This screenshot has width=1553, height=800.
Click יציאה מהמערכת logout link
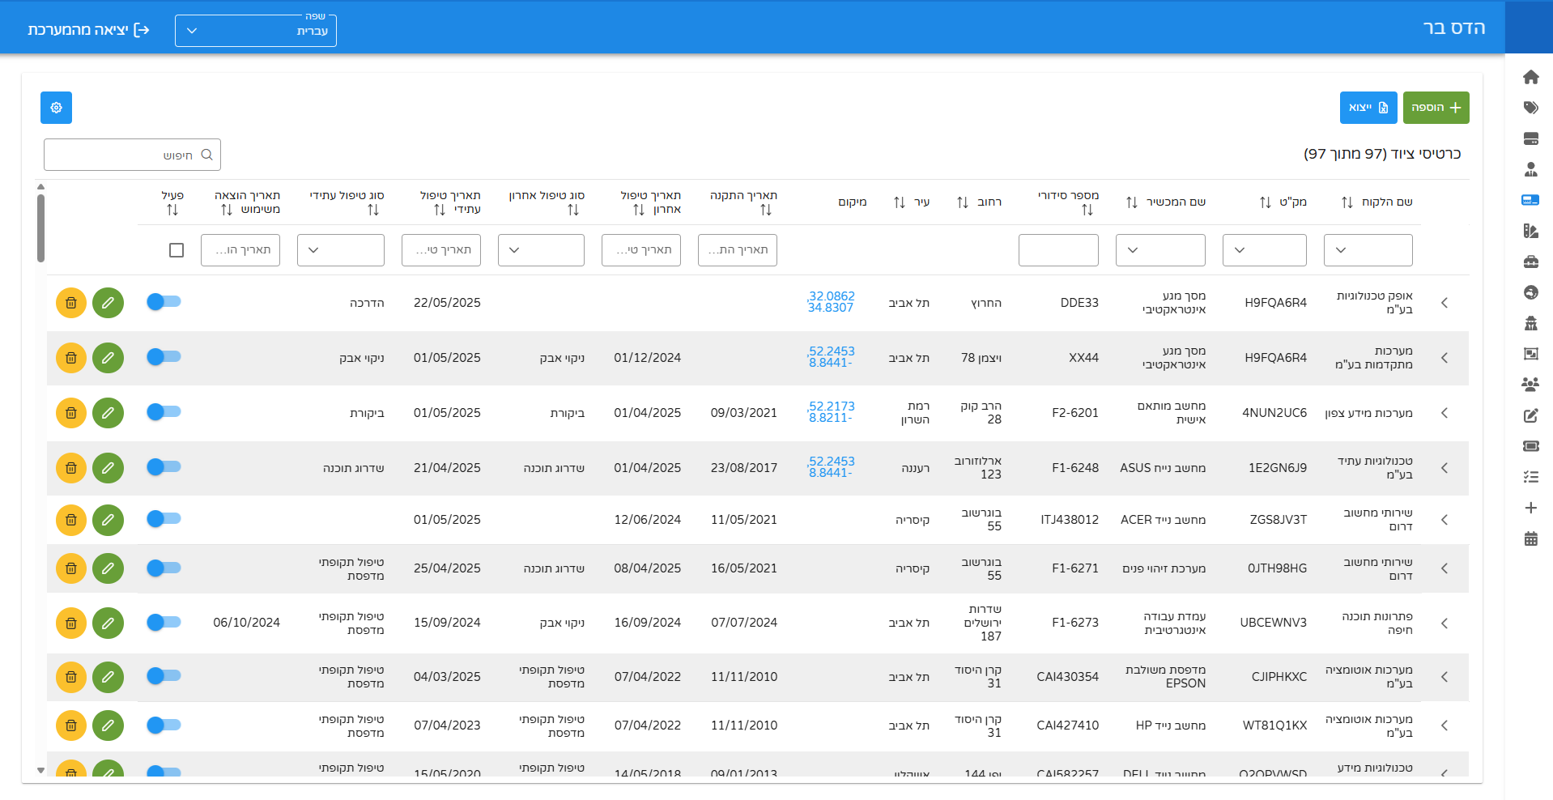coord(88,30)
